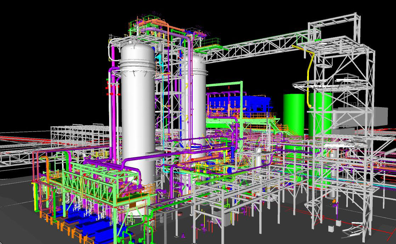Click the left green cylindrical storage tank
Screen dimensions: 396x244
pos(293,113)
